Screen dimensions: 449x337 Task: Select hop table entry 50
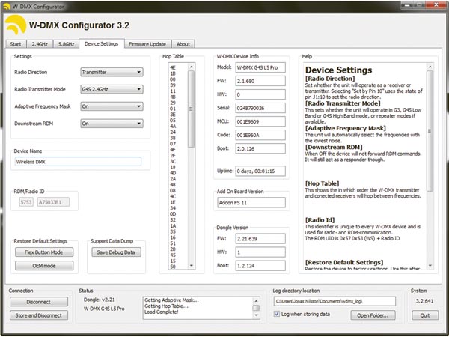(173, 267)
